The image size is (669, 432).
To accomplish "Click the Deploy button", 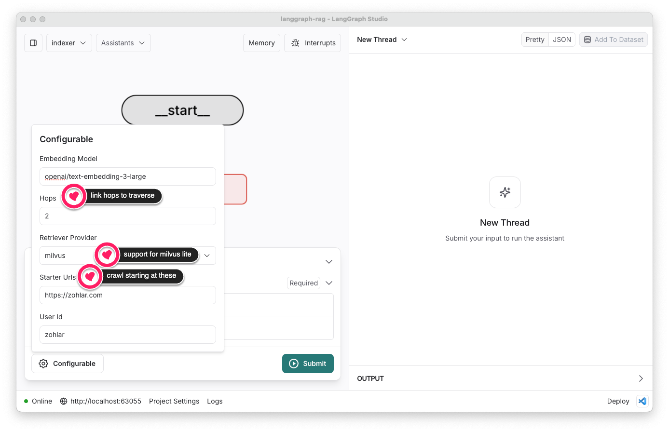I will point(618,401).
